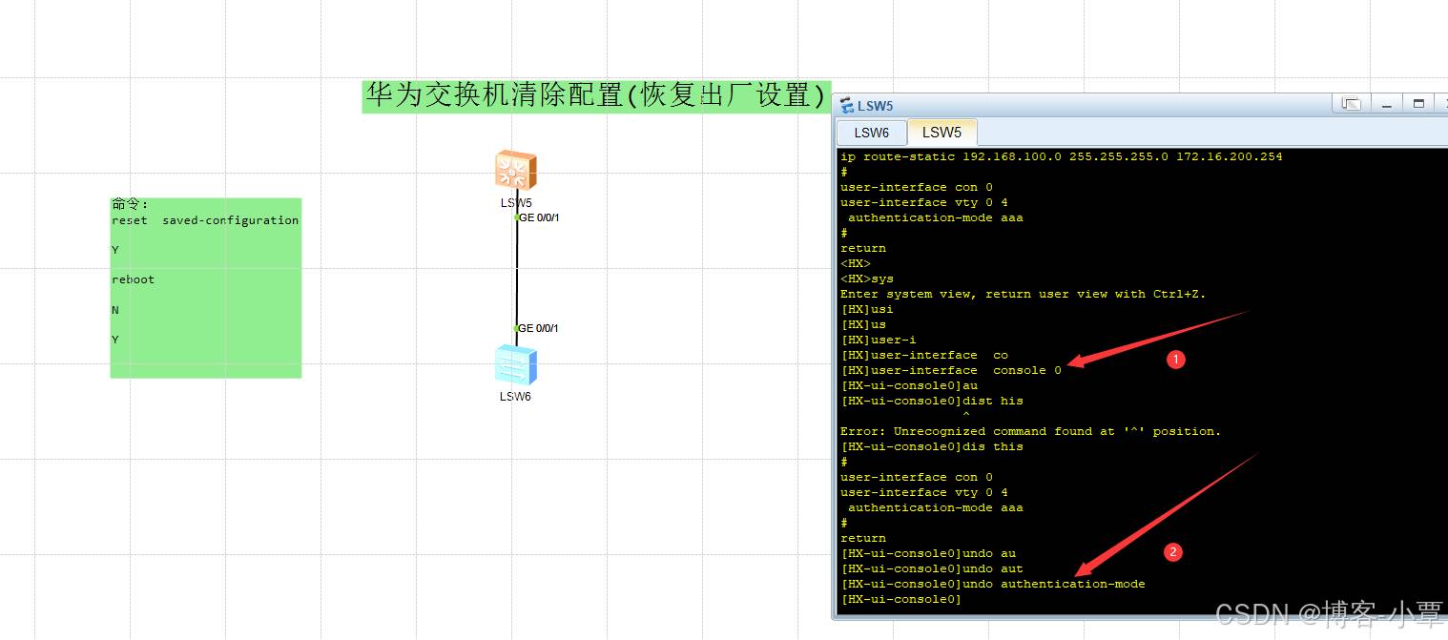Click the cascade windows button in LSW5 window
The height and width of the screenshot is (640, 1448).
coord(1351,104)
